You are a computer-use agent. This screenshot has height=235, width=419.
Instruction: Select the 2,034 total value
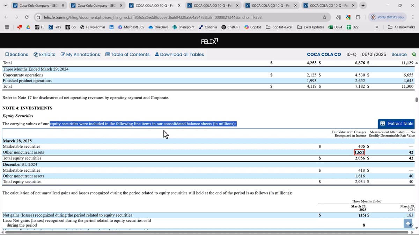tap(360, 182)
